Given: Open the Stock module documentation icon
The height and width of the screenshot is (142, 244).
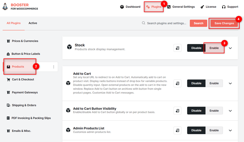Looking at the screenshot, I should [x=177, y=48].
